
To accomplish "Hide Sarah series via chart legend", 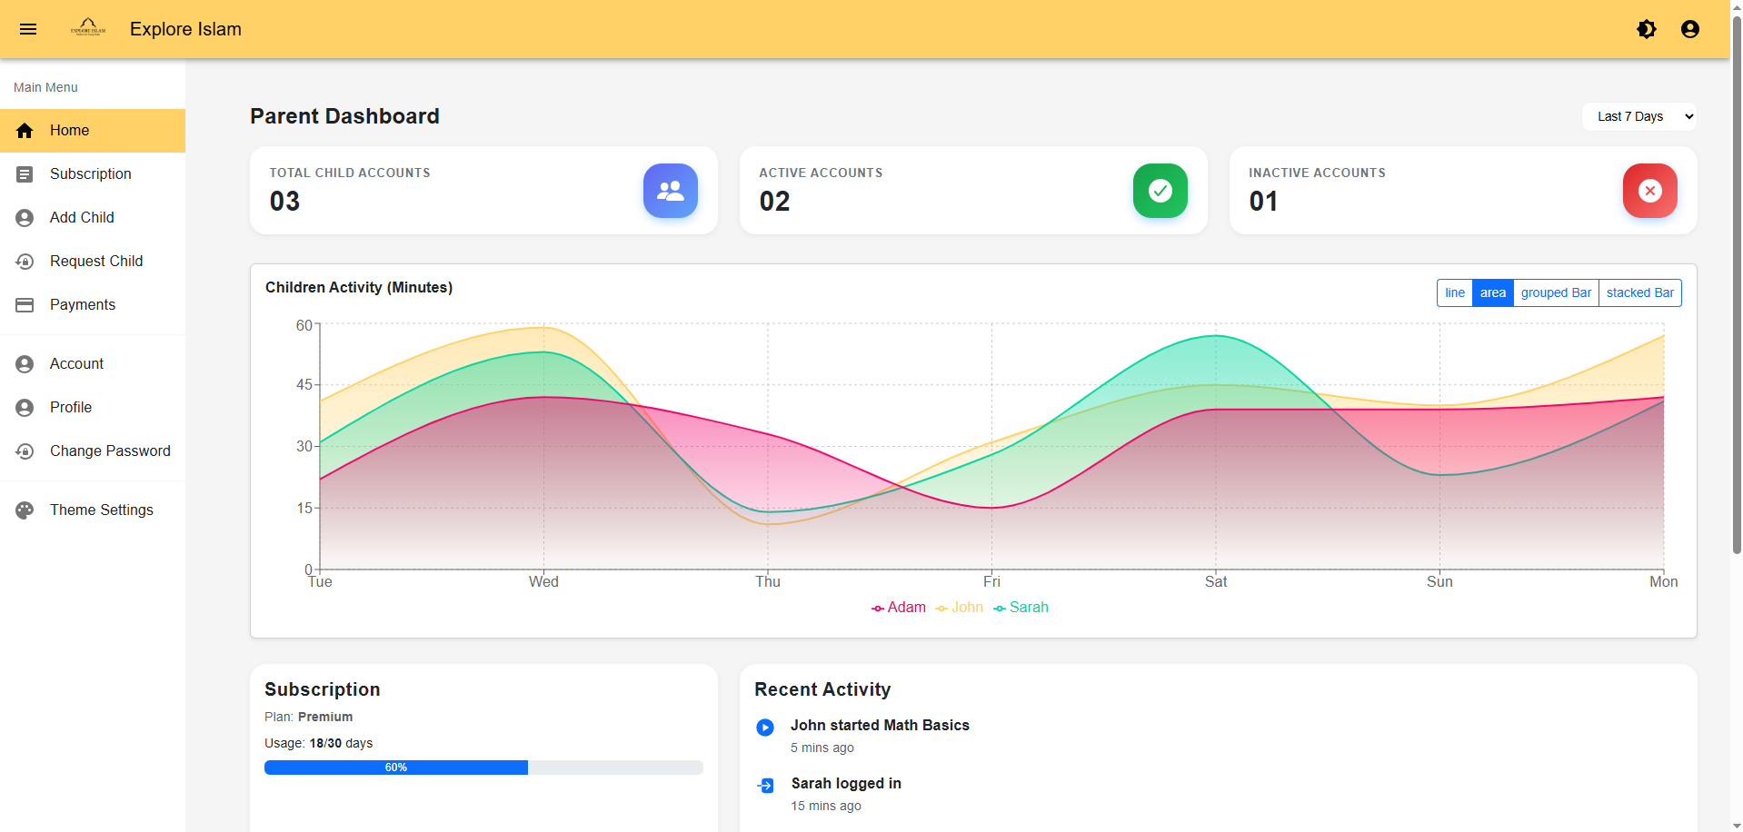I will coord(1021,608).
